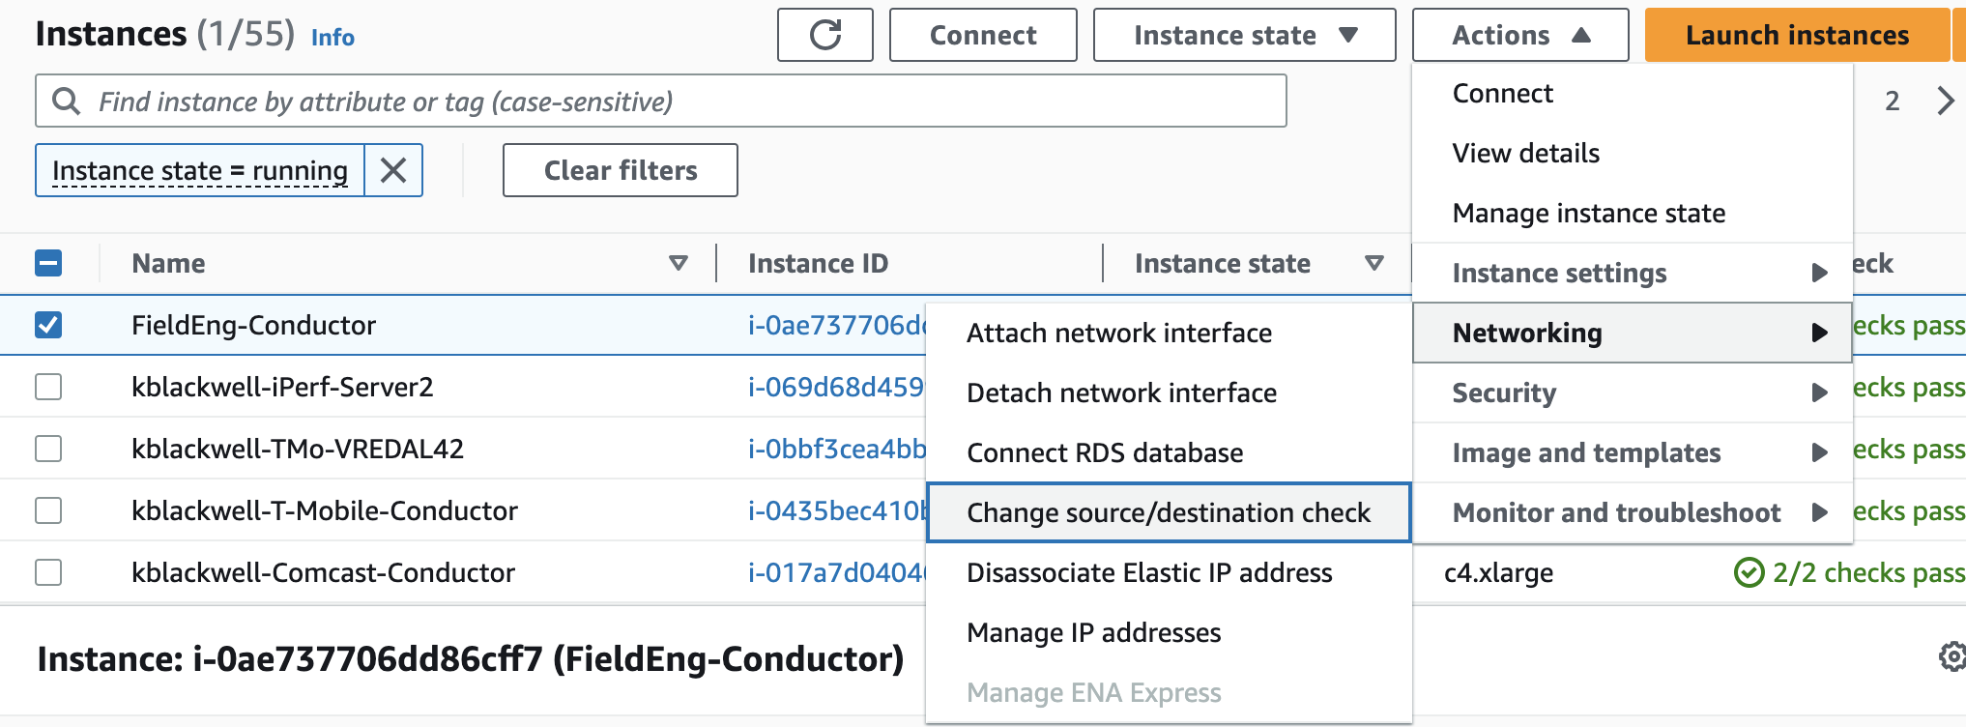Image resolution: width=1966 pixels, height=727 pixels.
Task: Sort by Name column arrow
Action: [679, 263]
